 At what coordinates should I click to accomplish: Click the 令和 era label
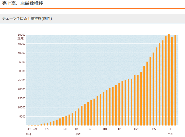pyautogui.click(x=170, y=134)
